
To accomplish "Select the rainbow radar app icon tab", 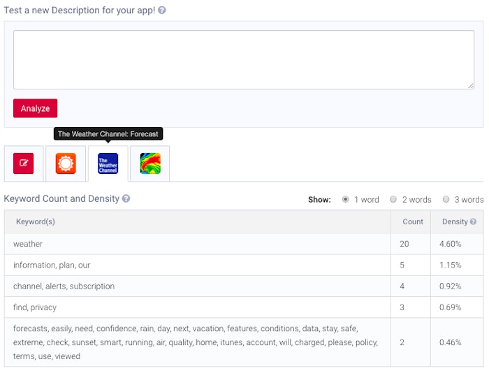I will (149, 163).
